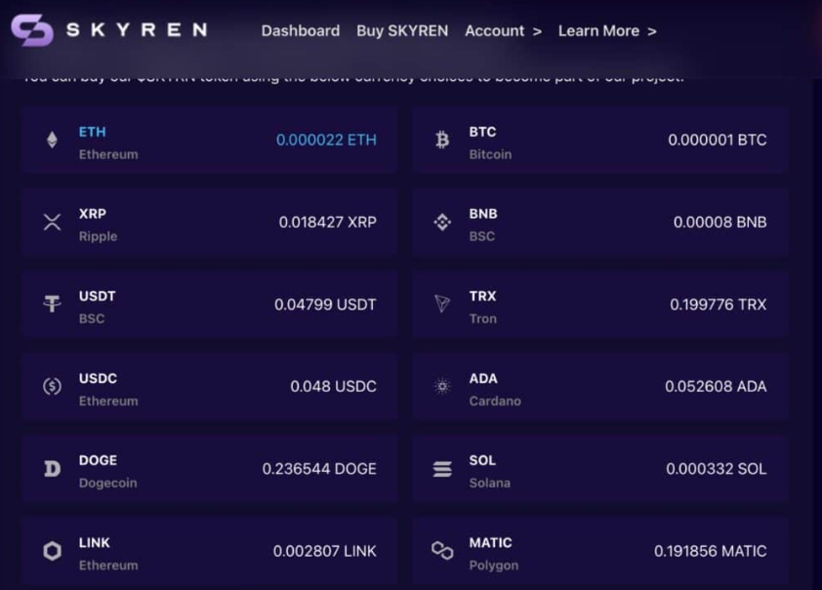
Task: Click the Skyren logo icon
Action: (x=32, y=30)
